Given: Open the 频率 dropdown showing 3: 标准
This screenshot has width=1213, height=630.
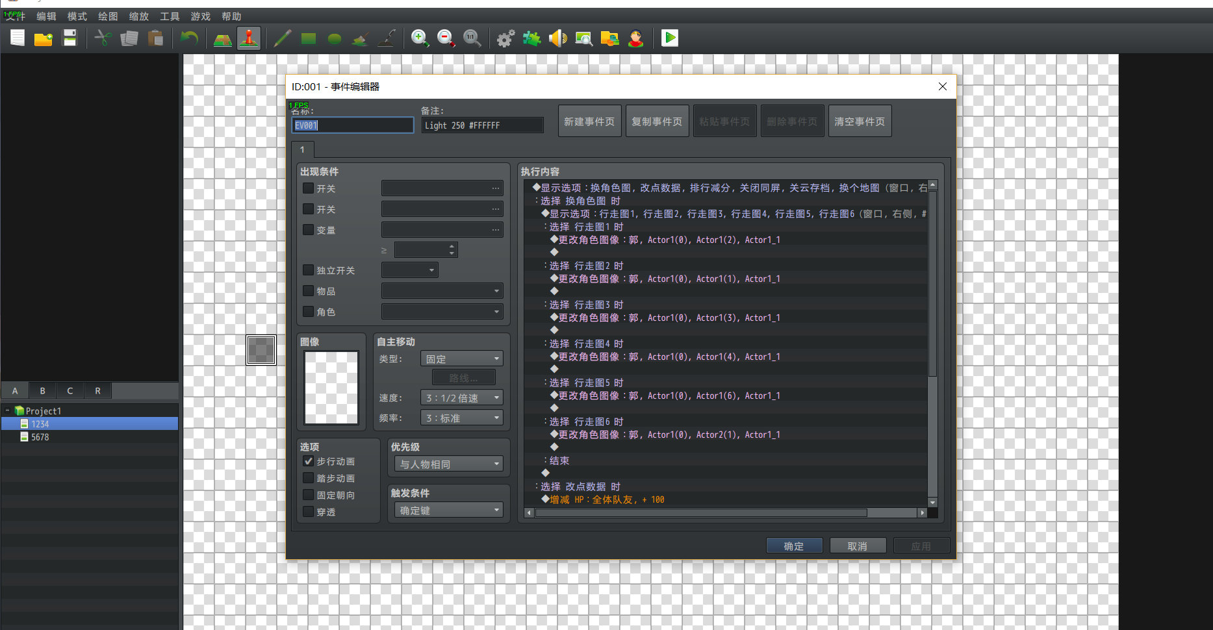Looking at the screenshot, I should 462,418.
